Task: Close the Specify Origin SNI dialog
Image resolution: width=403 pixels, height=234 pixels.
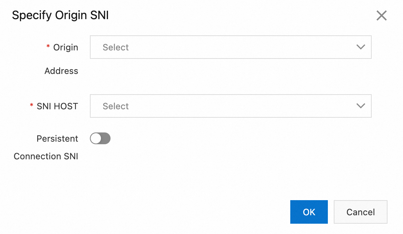Action: (x=381, y=15)
